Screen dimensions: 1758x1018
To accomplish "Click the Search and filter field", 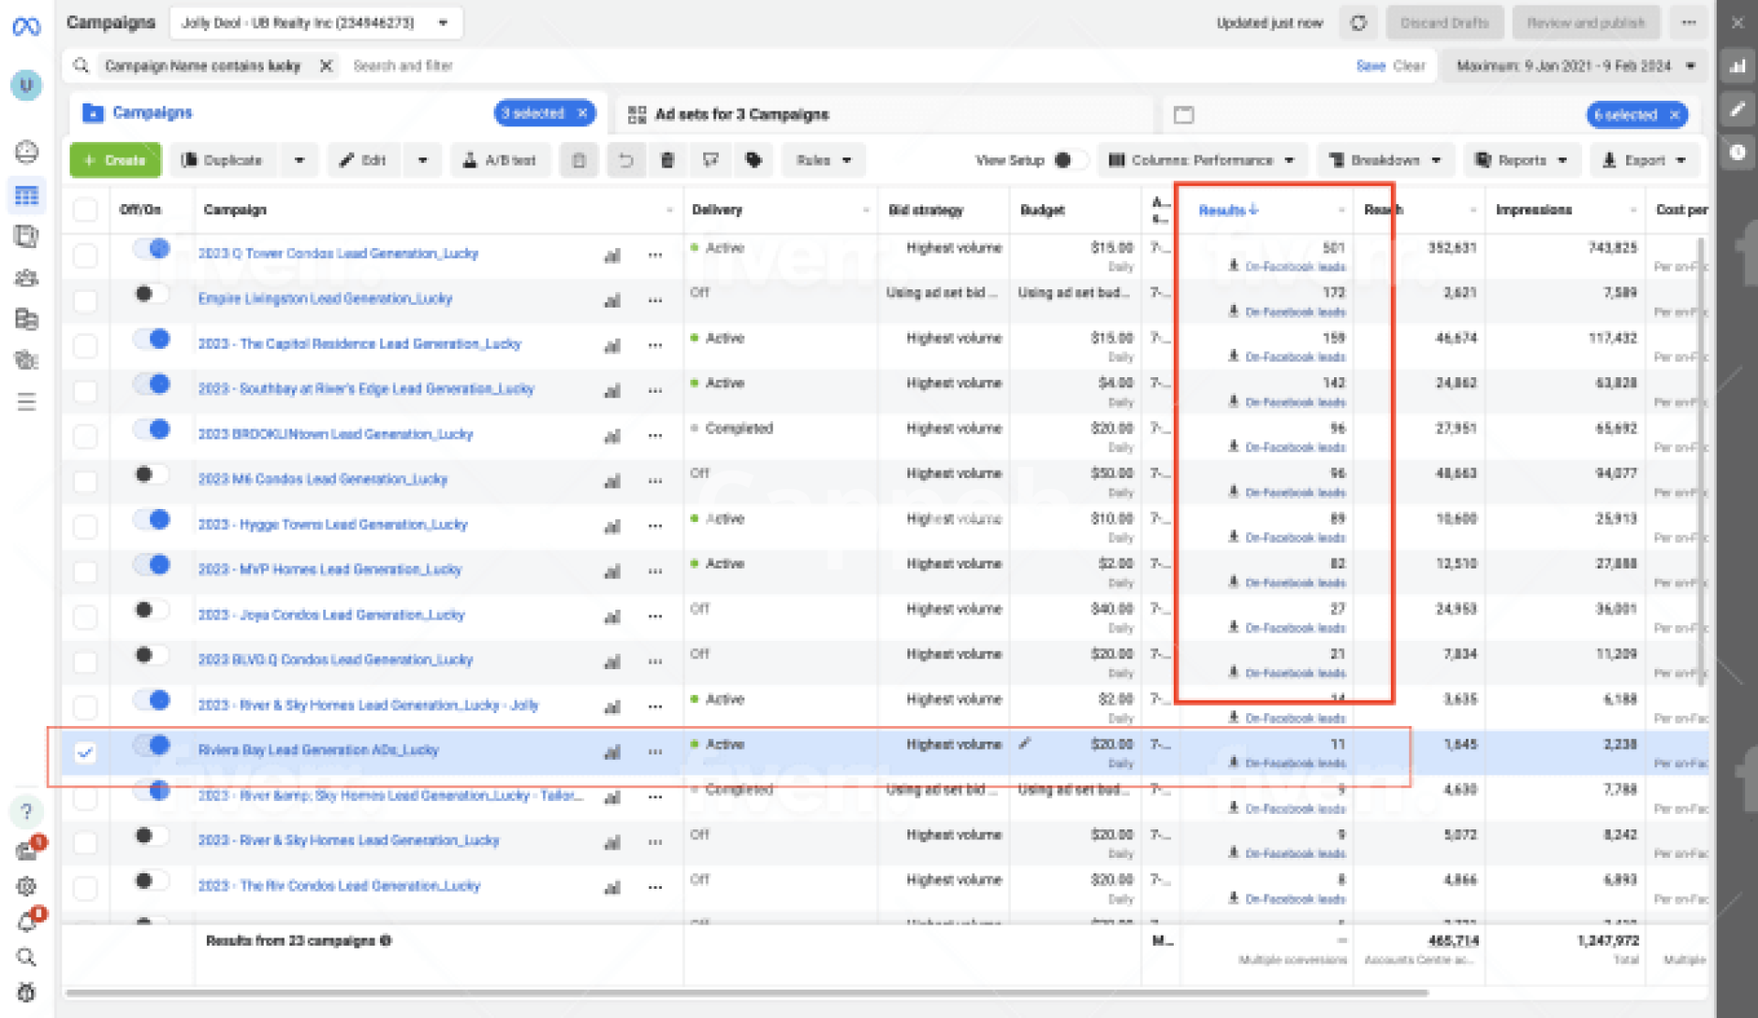I will (x=403, y=66).
